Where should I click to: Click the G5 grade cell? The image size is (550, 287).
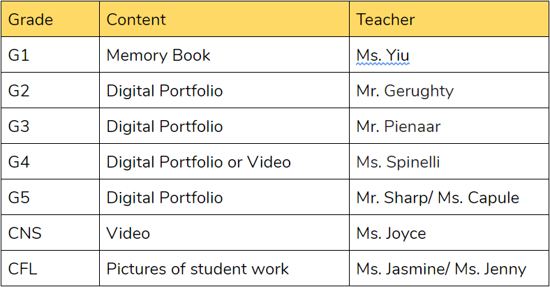click(50, 197)
